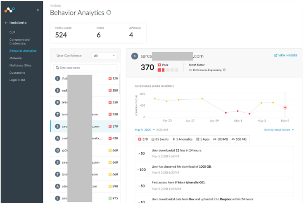This screenshot has width=304, height=204.
Task: Click the red flag icon in the 370 summary bar
Action: 140,139
